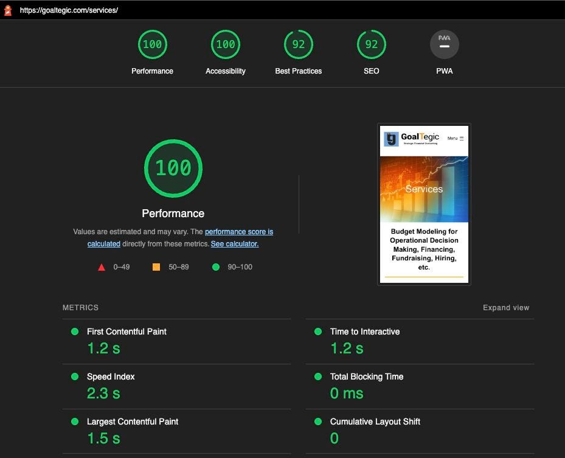Image resolution: width=565 pixels, height=458 pixels.
Task: Click the orange square 50–89 legend icon
Action: [x=156, y=267]
